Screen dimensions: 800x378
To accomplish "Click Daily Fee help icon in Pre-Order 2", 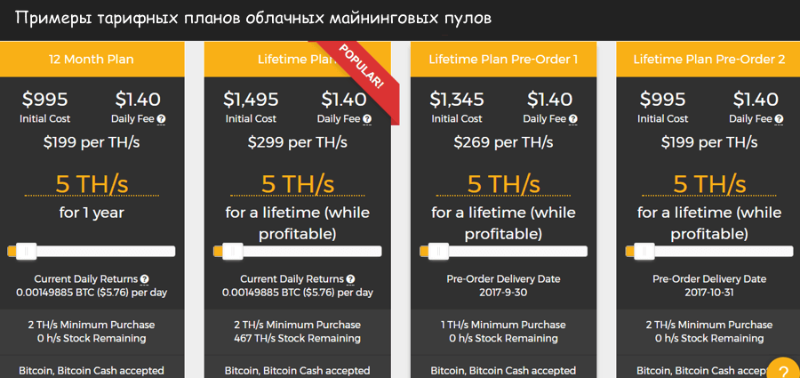I will pos(780,118).
